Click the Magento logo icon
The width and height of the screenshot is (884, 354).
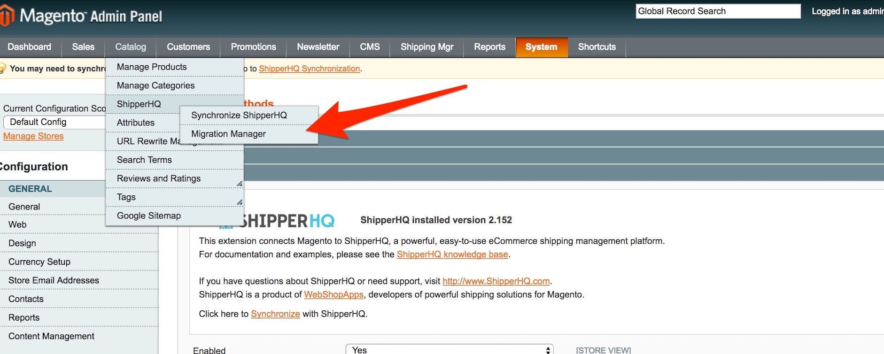[x=7, y=15]
